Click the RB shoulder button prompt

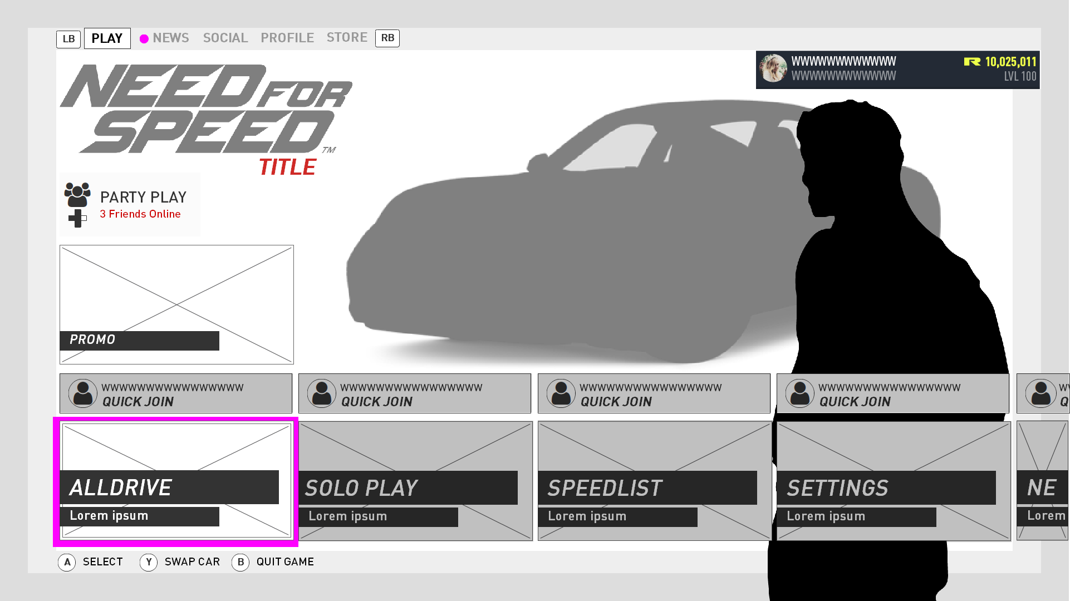pyautogui.click(x=387, y=38)
